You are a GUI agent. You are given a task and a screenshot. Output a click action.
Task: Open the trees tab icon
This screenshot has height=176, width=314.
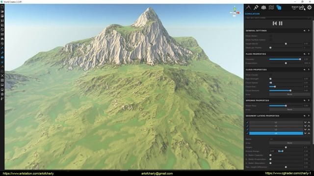click(x=263, y=8)
